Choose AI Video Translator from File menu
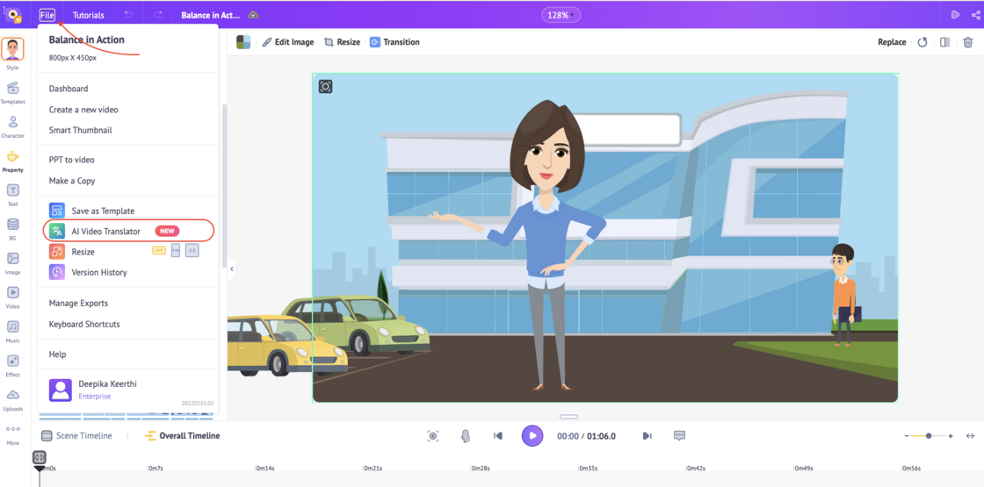The image size is (984, 487). point(105,232)
